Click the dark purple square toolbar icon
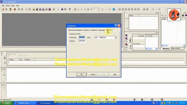187x105 pixels. tap(50, 9)
